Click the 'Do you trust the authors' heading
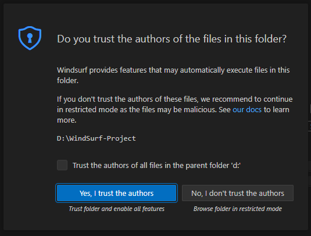Image resolution: width=311 pixels, height=236 pixels. (x=171, y=39)
